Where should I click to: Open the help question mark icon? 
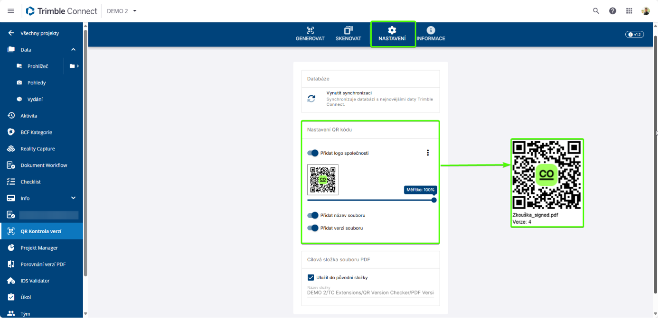[x=613, y=11]
